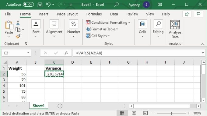
Task: Select row 4 header
Action: pos(4,86)
